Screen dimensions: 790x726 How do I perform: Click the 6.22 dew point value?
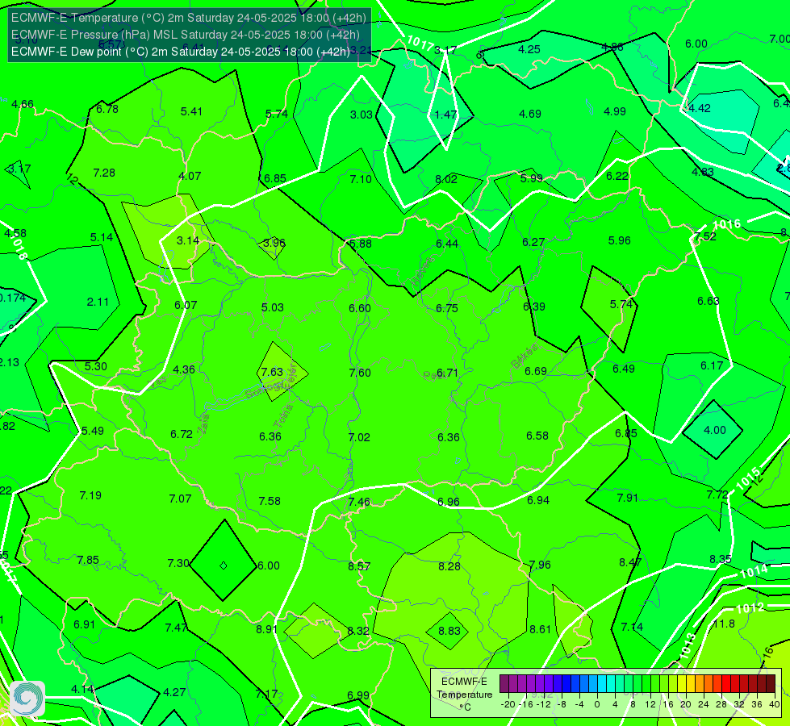(x=617, y=177)
